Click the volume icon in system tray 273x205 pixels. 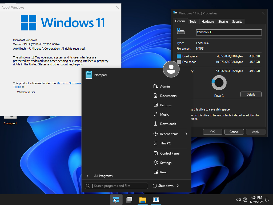pyautogui.click(x=238, y=199)
